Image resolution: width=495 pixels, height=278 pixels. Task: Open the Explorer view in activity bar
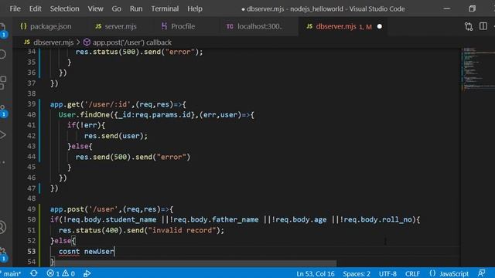pyautogui.click(x=2, y=30)
